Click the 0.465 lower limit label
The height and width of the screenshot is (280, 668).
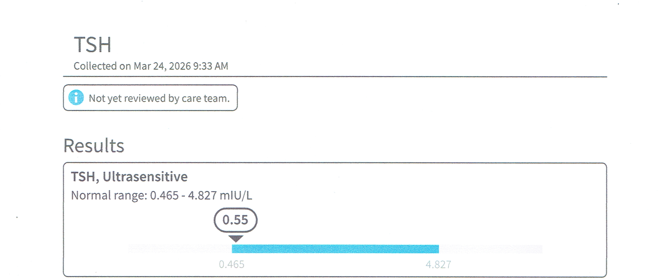coord(232,264)
